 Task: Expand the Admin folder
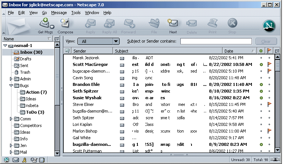11,79
